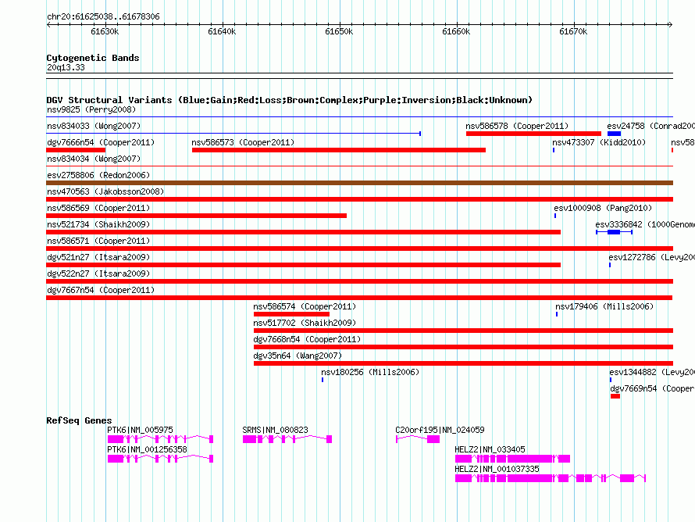Click the 61670k ruler tick label
695x522 pixels.
[573, 32]
